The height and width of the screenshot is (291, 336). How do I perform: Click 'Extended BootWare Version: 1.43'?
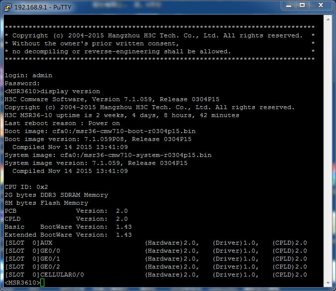[68, 235]
